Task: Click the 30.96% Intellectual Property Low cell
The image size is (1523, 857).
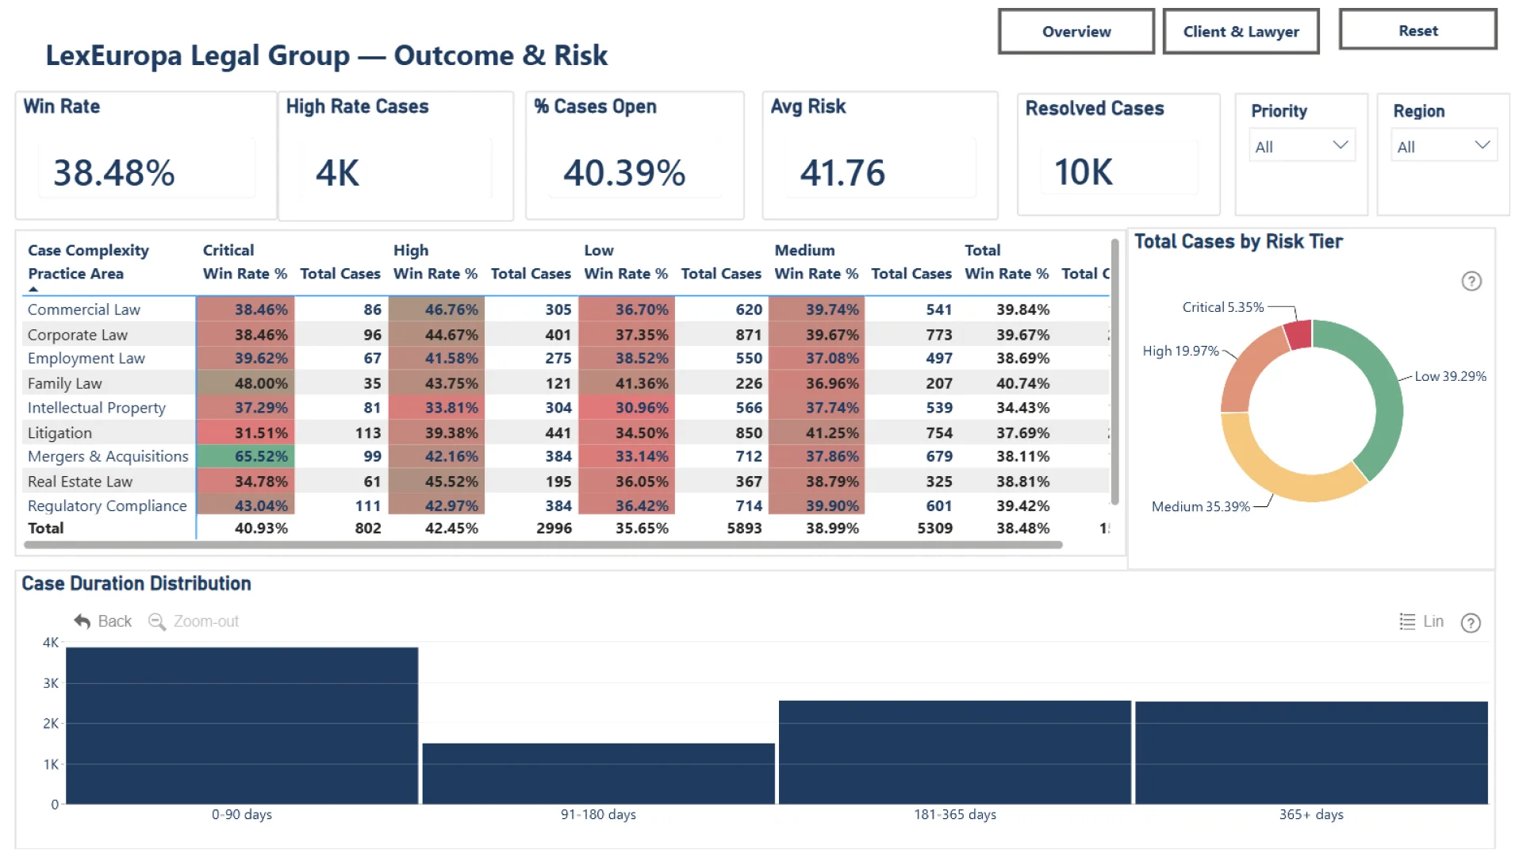Action: point(627,408)
